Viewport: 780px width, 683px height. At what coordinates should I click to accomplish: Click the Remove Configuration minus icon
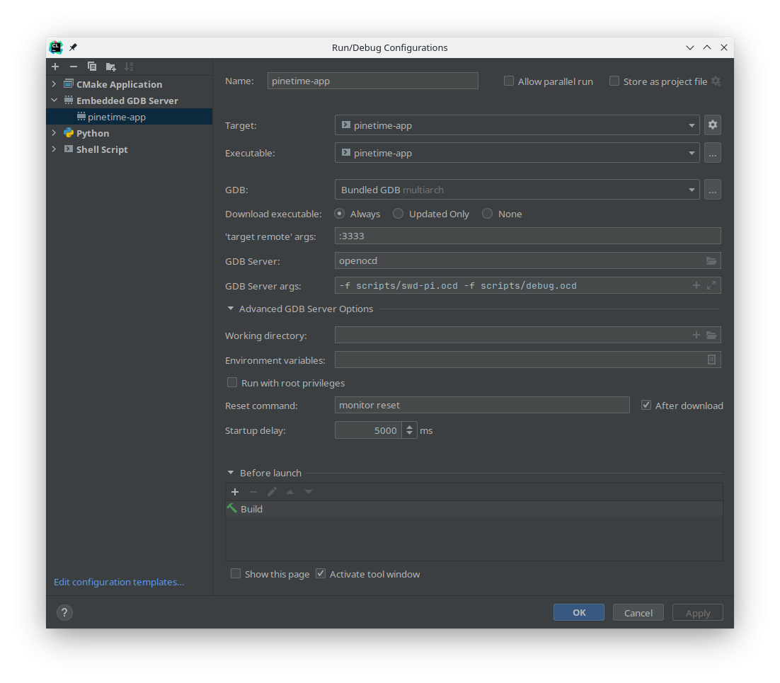[74, 67]
